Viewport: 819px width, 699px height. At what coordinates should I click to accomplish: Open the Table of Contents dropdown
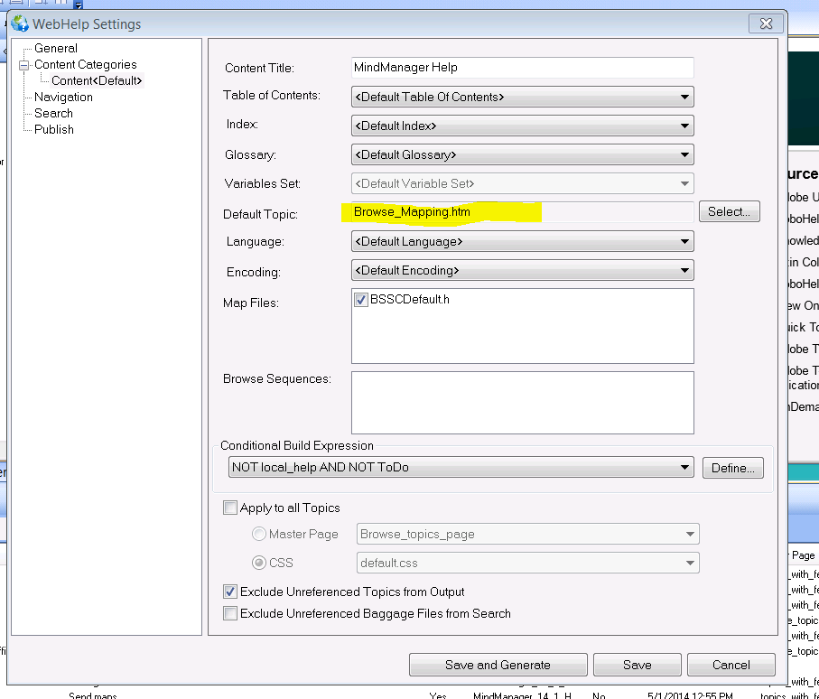click(522, 97)
